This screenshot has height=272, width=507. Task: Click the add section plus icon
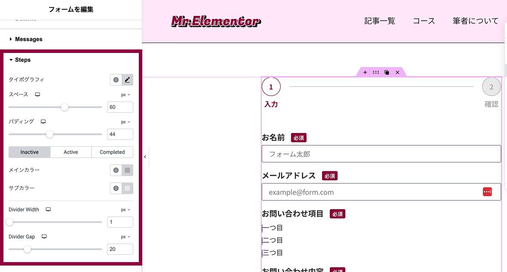[365, 72]
